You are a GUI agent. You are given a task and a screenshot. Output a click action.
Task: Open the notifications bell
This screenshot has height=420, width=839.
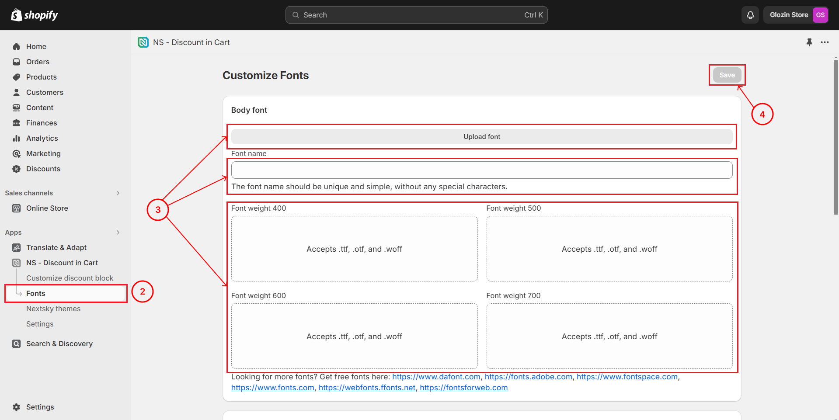pyautogui.click(x=750, y=15)
